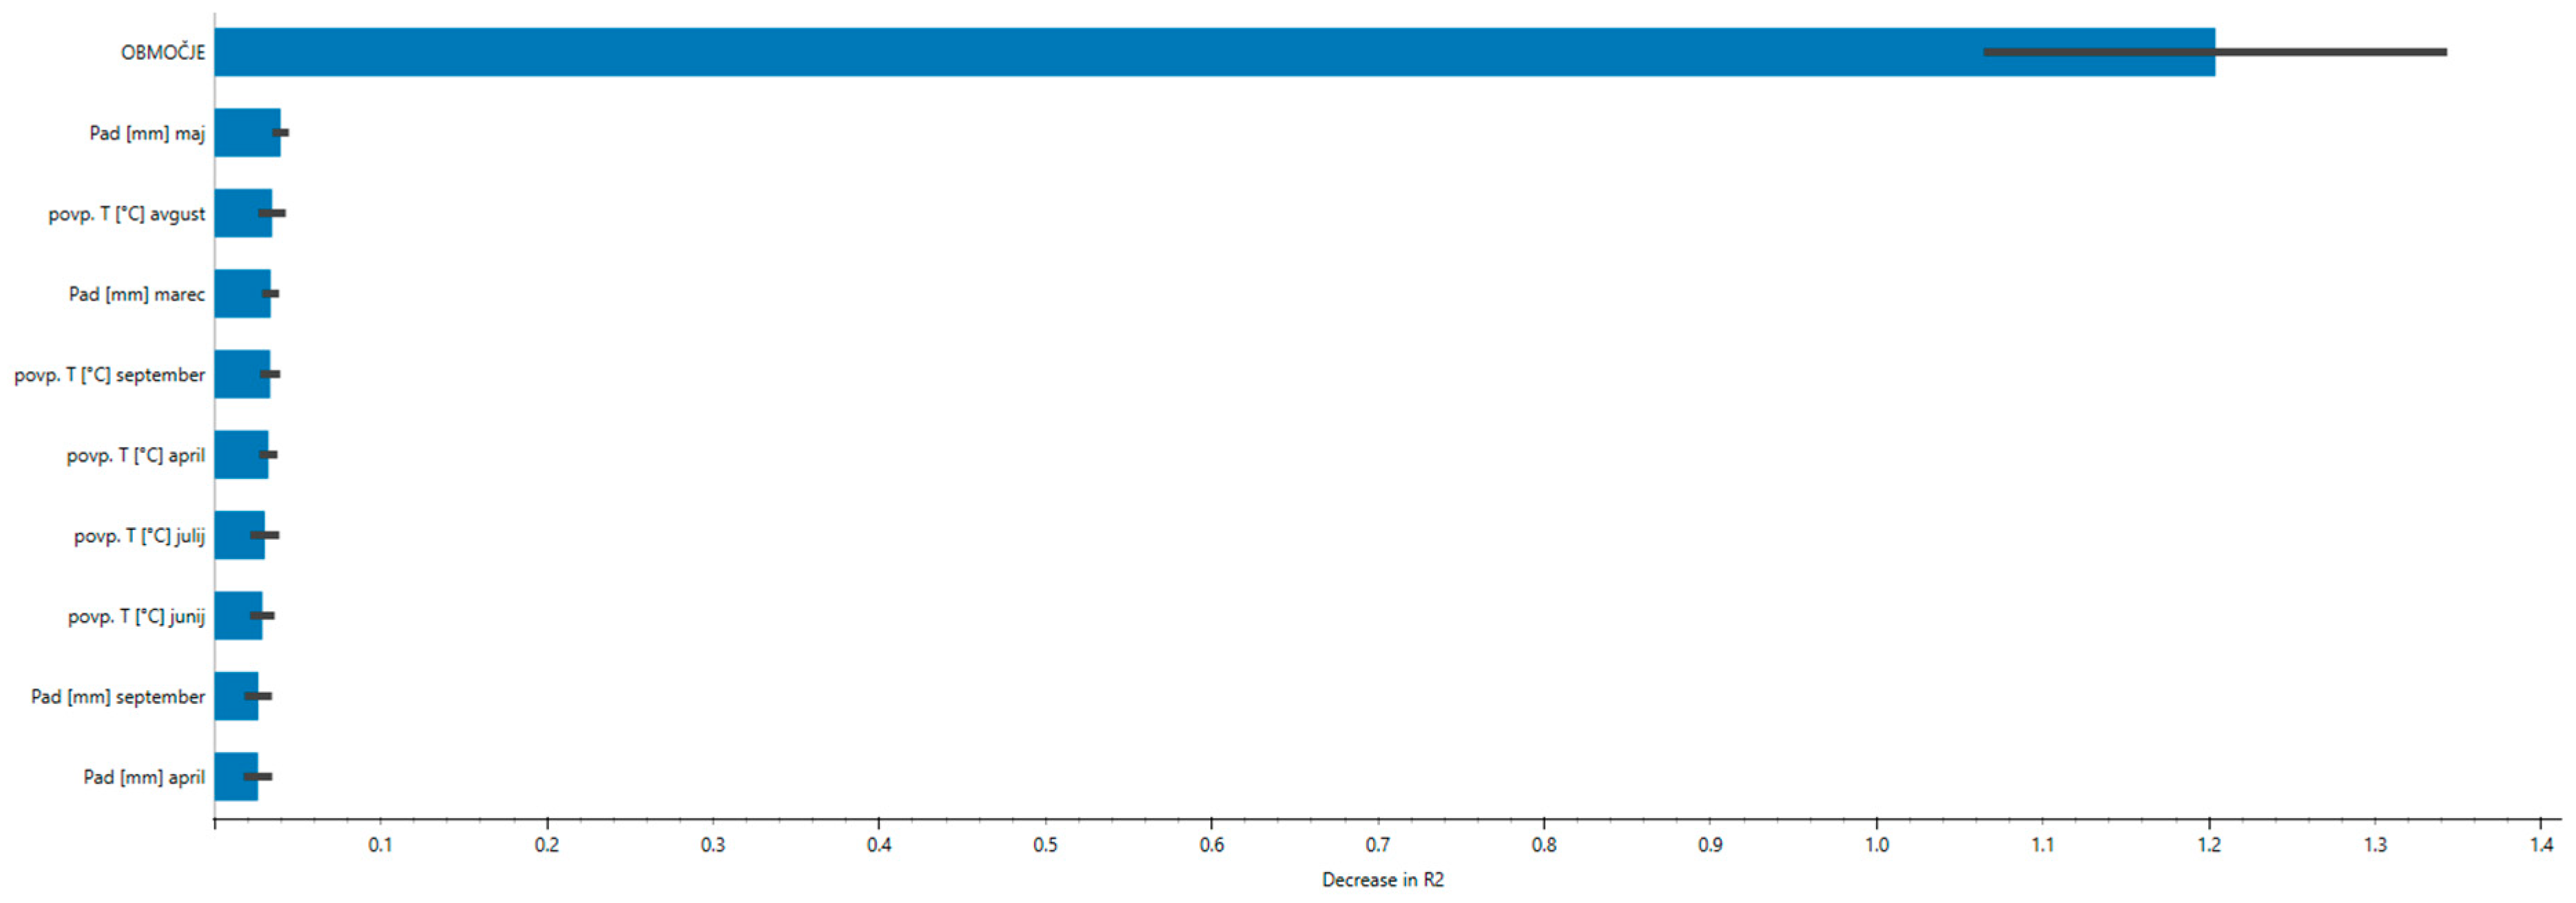Viewport: 2576px width, 903px height.
Task: Click the 0.5 tick on x-axis
Action: pyautogui.click(x=1045, y=845)
